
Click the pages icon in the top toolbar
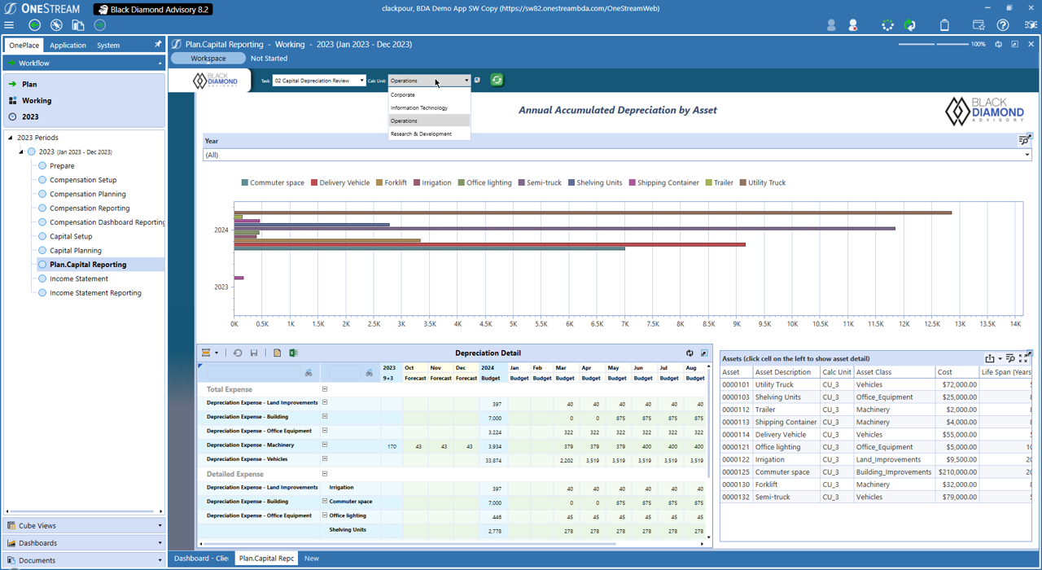coord(78,25)
